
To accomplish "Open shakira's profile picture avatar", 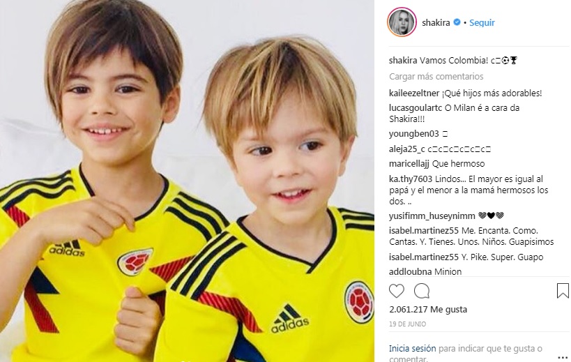I will click(402, 22).
